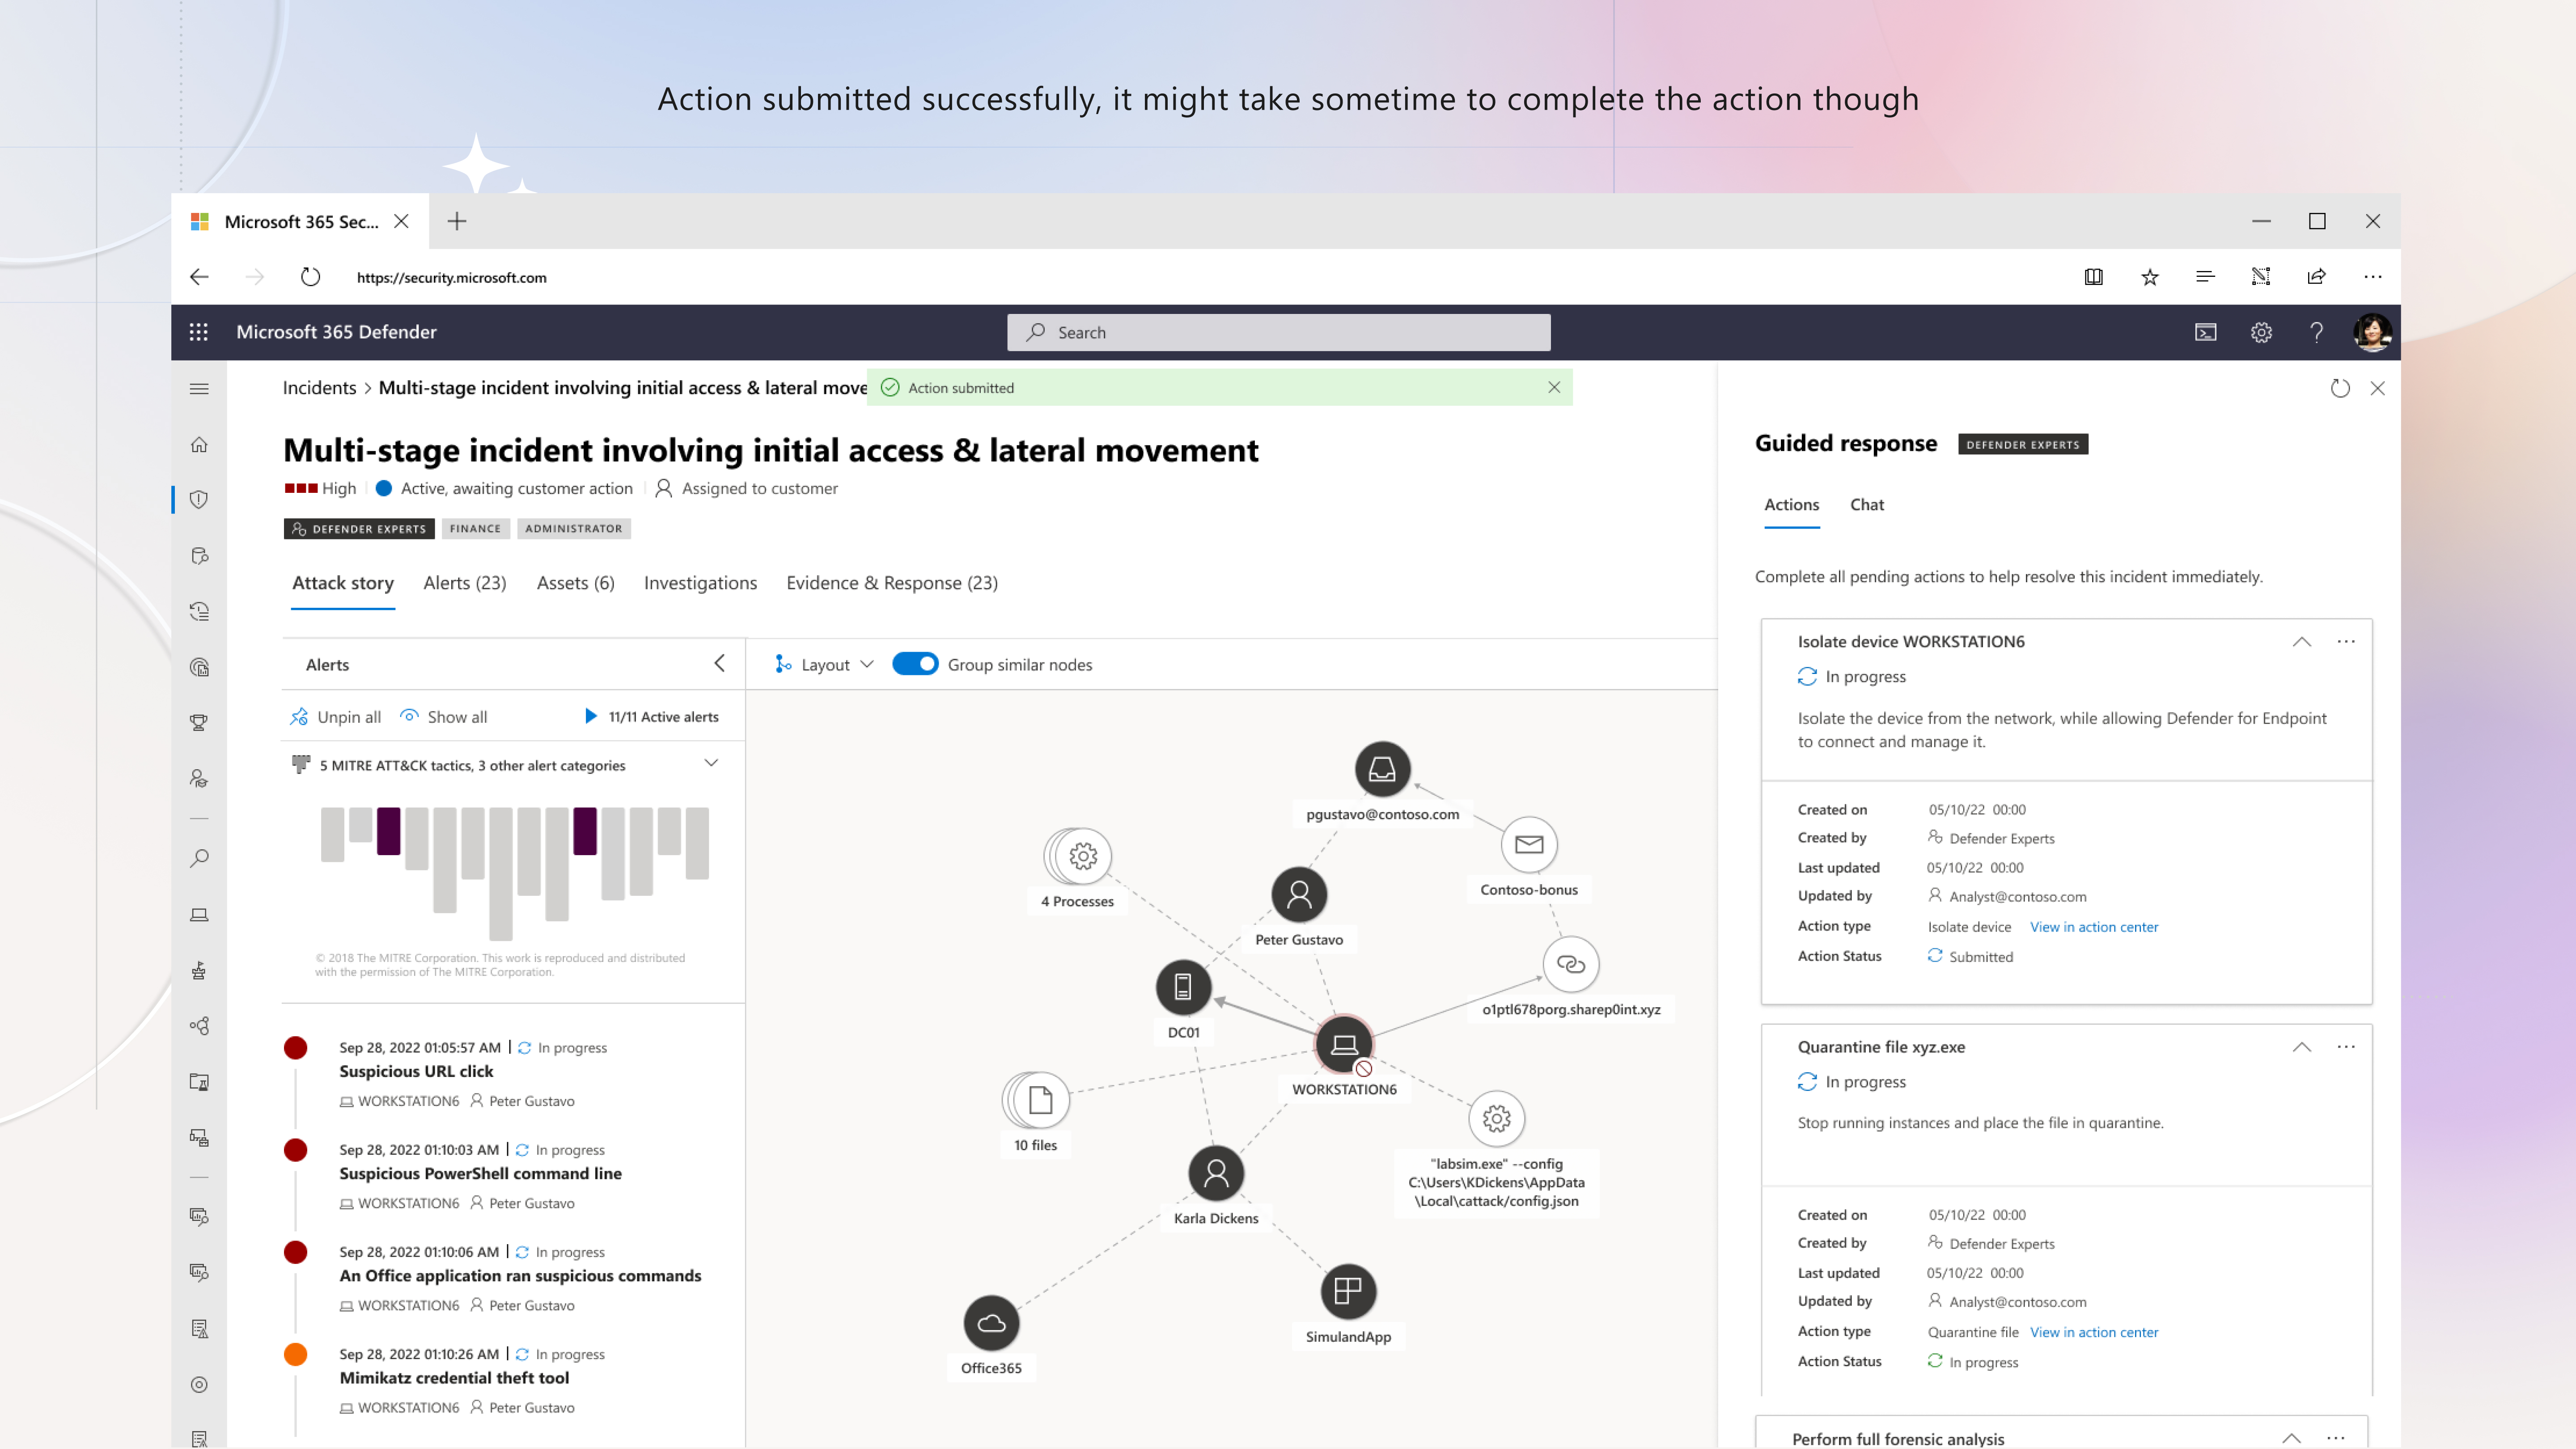This screenshot has width=2576, height=1449.
Task: Open devices laptop icon in sidebar
Action: [x=199, y=914]
